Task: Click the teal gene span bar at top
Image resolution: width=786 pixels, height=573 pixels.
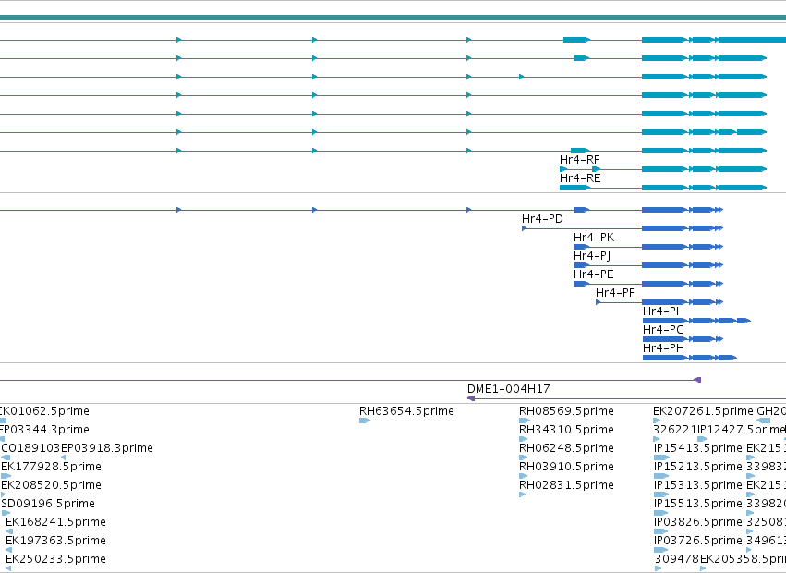Action: click(393, 18)
